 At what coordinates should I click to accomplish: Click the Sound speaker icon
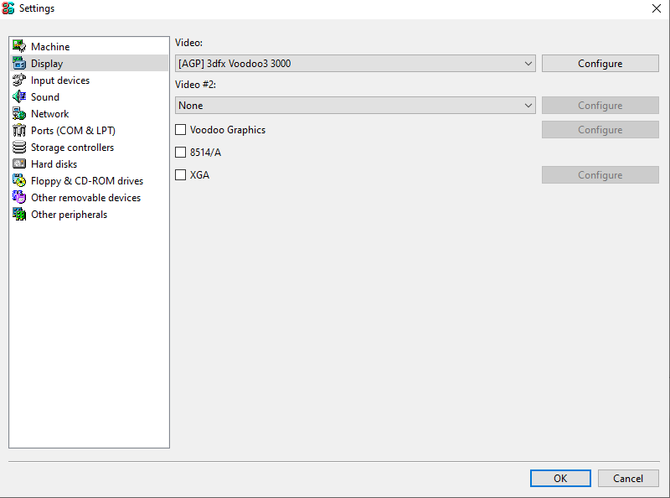click(19, 96)
